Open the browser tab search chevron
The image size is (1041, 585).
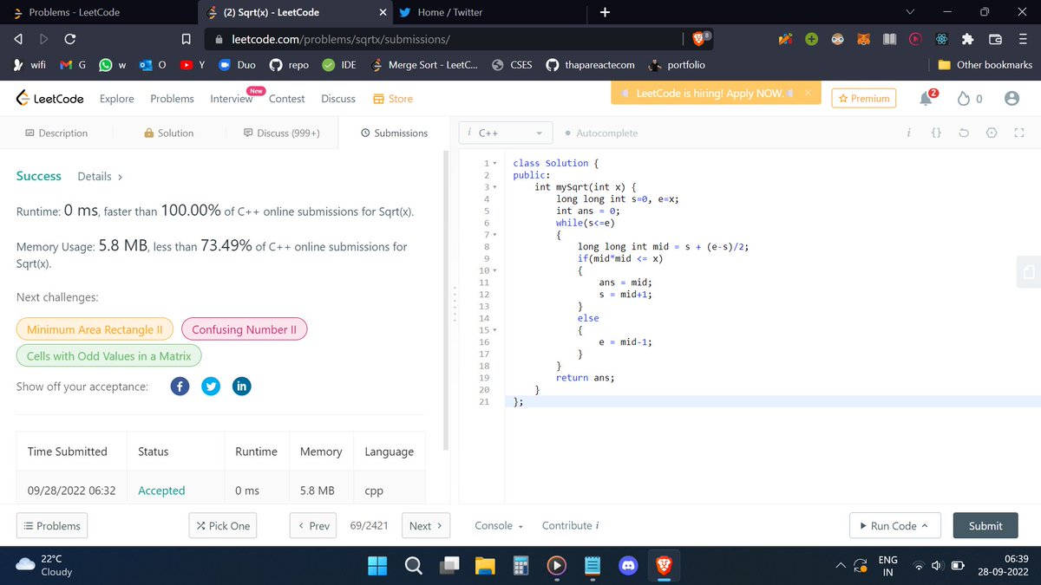pos(910,12)
